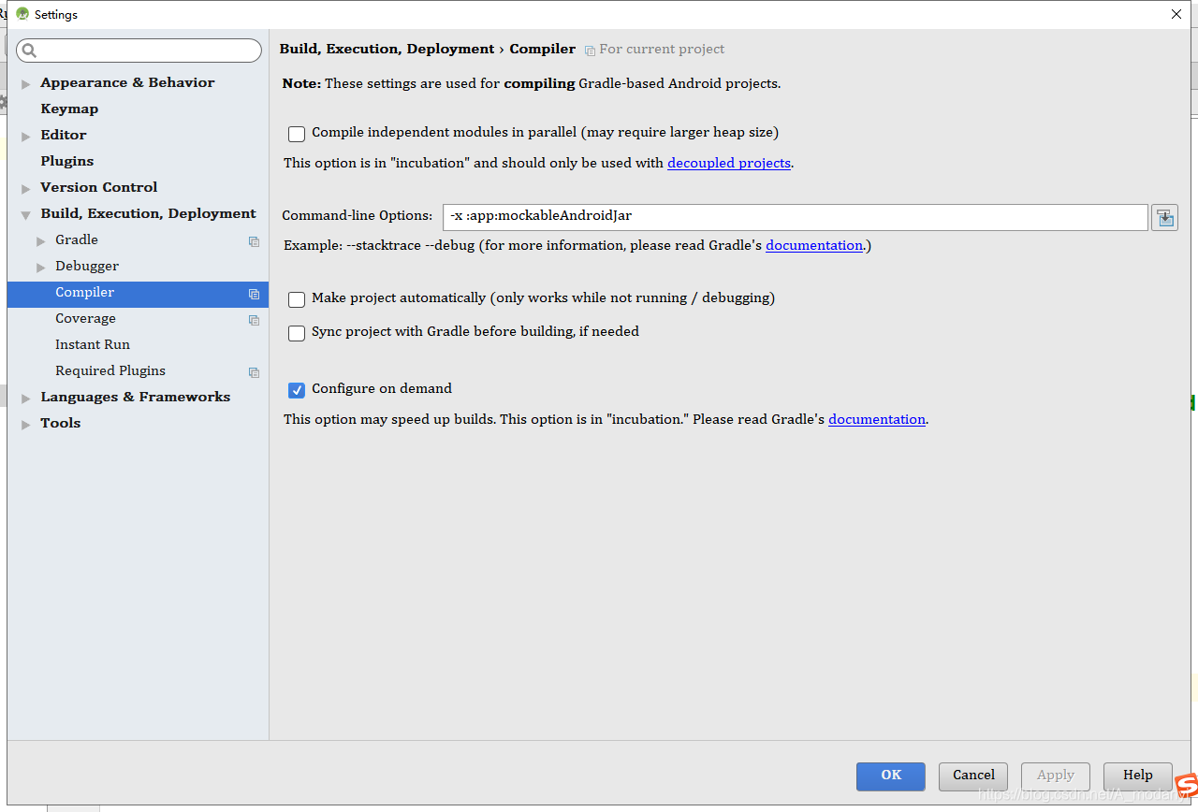Image resolution: width=1198 pixels, height=812 pixels.
Task: Open Keymap settings page
Action: pyautogui.click(x=69, y=109)
